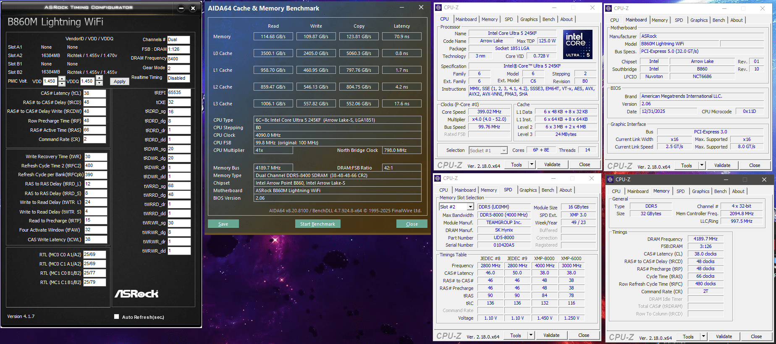Click Close button at bottom of AIDA64
The image size is (776, 344).
pos(412,224)
